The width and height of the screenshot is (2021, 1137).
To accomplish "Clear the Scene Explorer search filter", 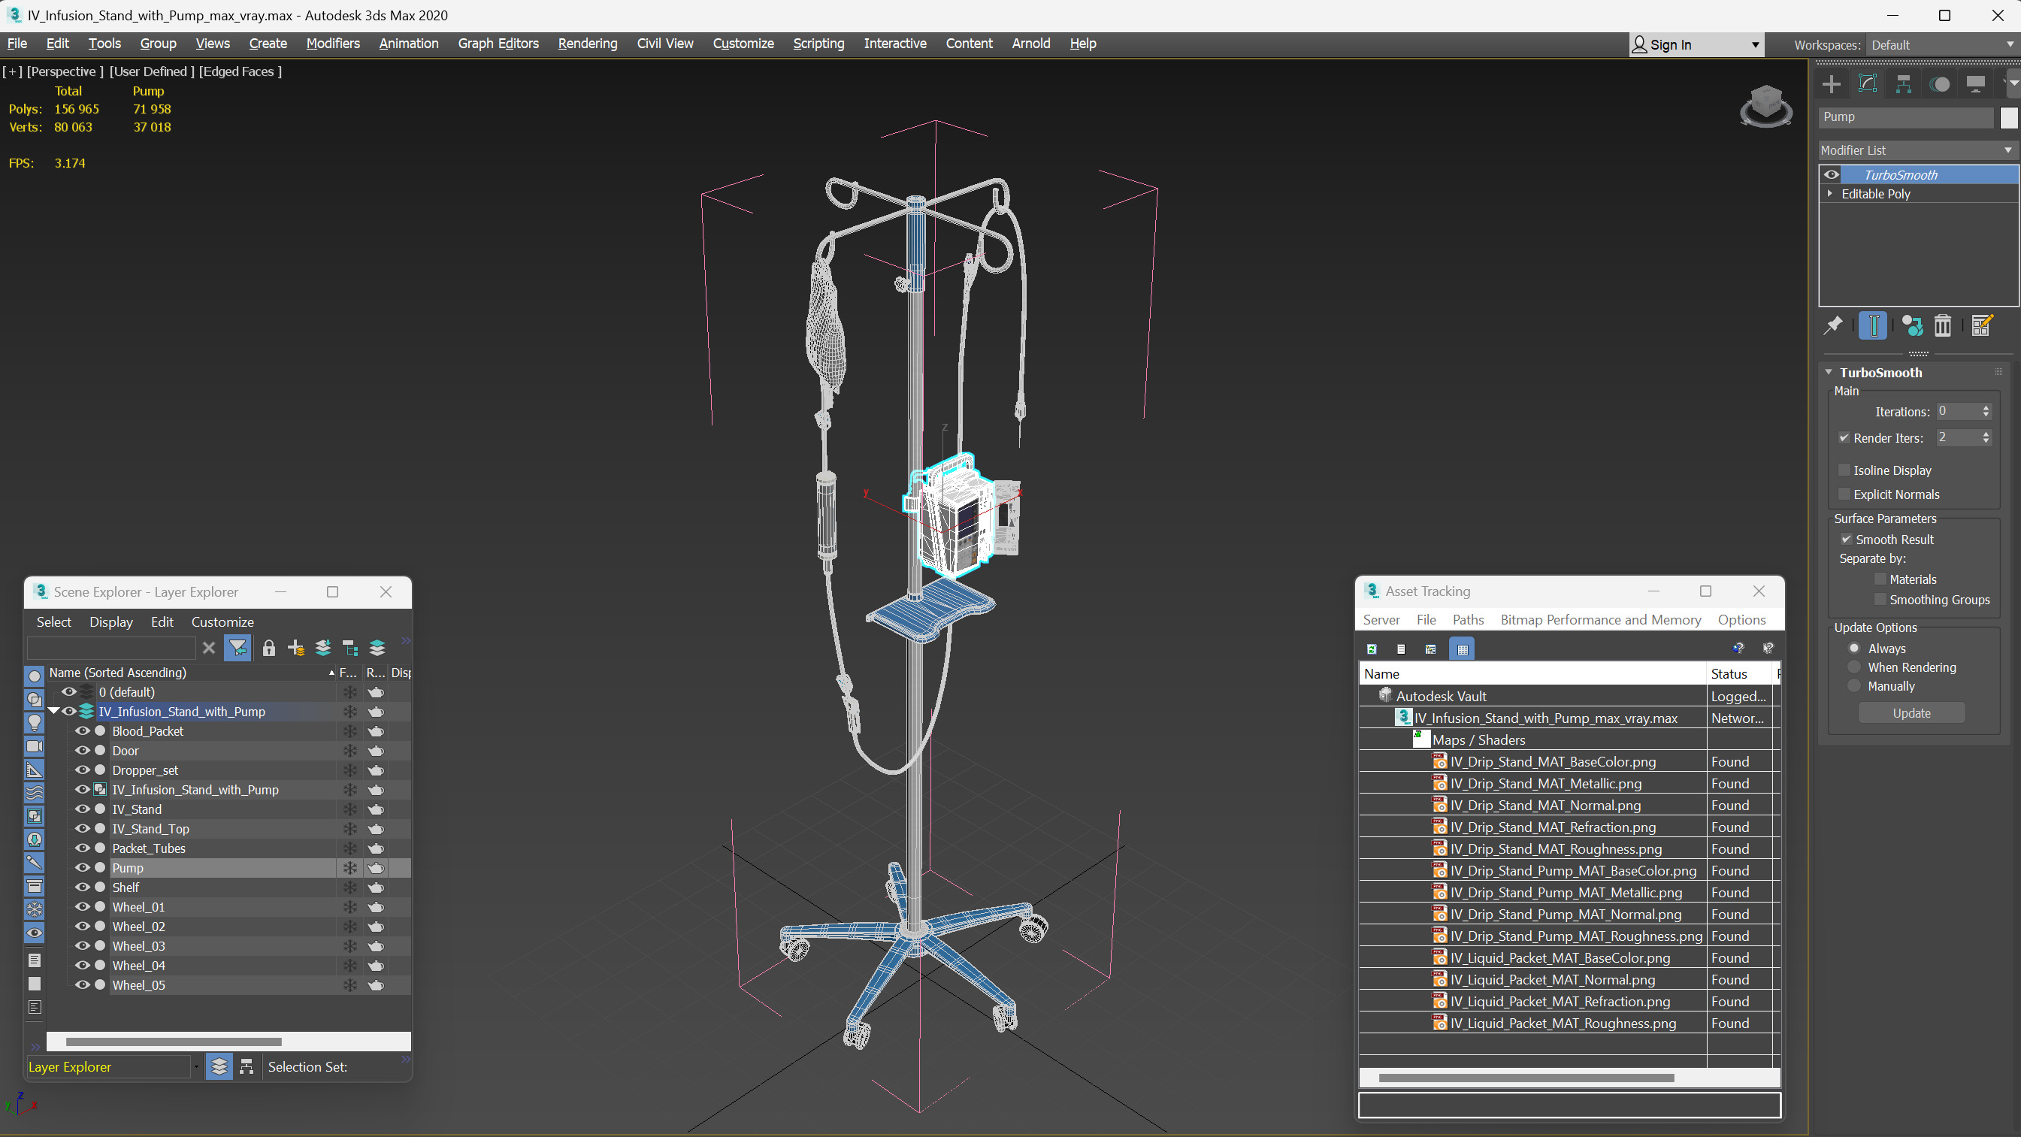I will (x=209, y=648).
